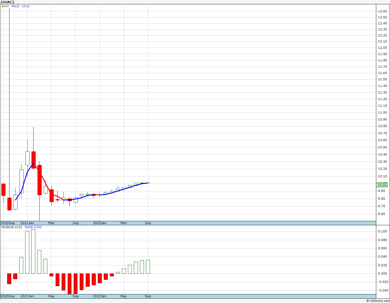Select the 0.000 MACD zero line label
This screenshot has width=390, height=303.
click(x=382, y=273)
